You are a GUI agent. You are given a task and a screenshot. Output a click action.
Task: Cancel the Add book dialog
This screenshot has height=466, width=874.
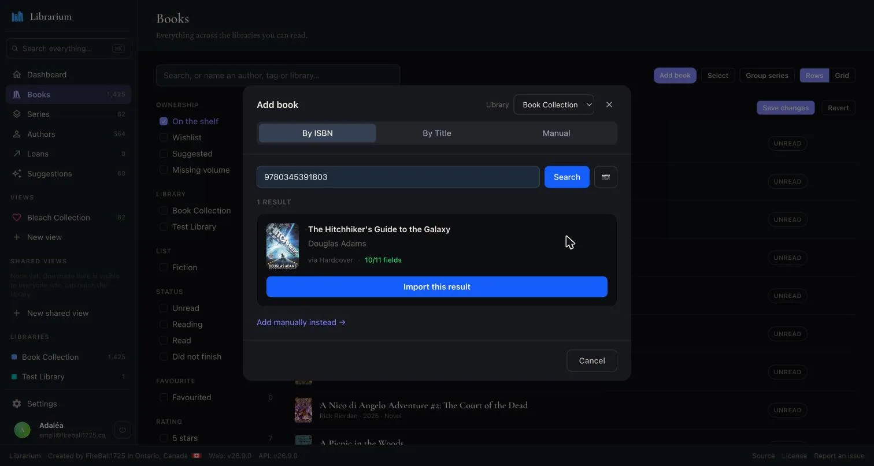click(x=592, y=360)
